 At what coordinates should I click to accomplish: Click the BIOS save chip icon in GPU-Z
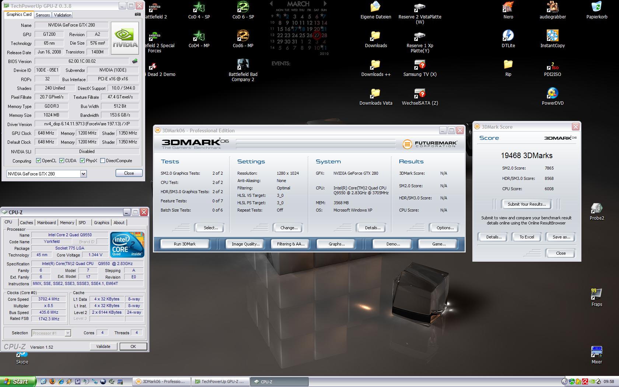(135, 61)
